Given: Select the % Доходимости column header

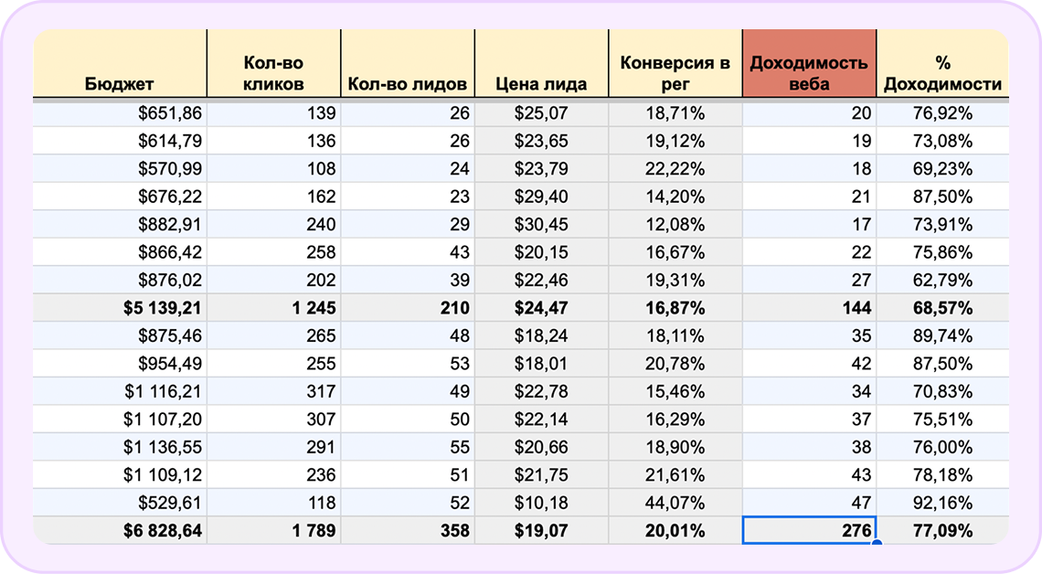Looking at the screenshot, I should pyautogui.click(x=946, y=64).
